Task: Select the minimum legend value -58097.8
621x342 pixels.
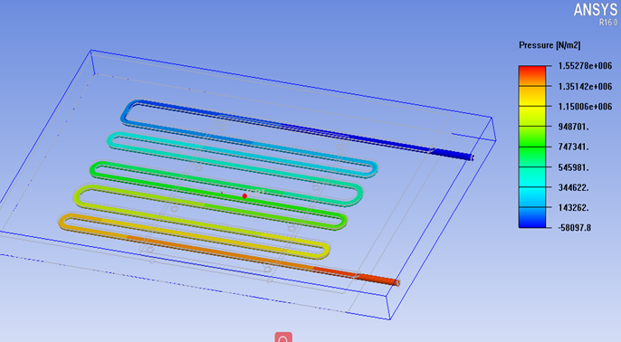Action: pos(574,228)
